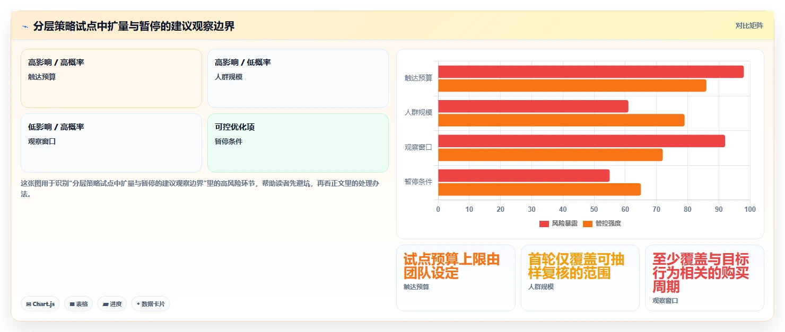Click the blue icon beside the panel title
Viewport: 785px width, 332px height.
pyautogui.click(x=25, y=26)
